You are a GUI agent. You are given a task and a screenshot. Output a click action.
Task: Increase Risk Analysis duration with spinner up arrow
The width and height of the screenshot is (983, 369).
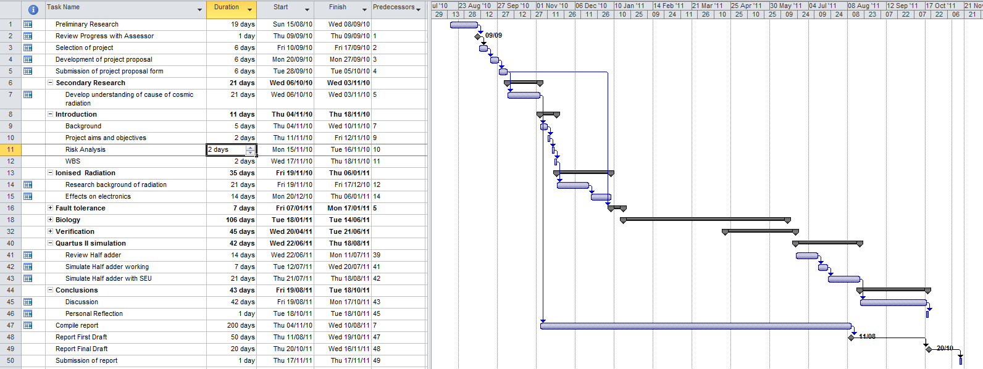coord(250,147)
